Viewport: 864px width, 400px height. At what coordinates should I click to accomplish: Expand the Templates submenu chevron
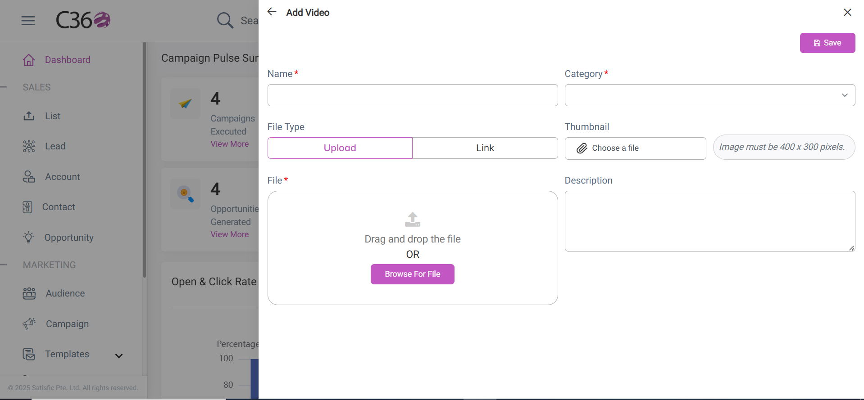coord(119,356)
